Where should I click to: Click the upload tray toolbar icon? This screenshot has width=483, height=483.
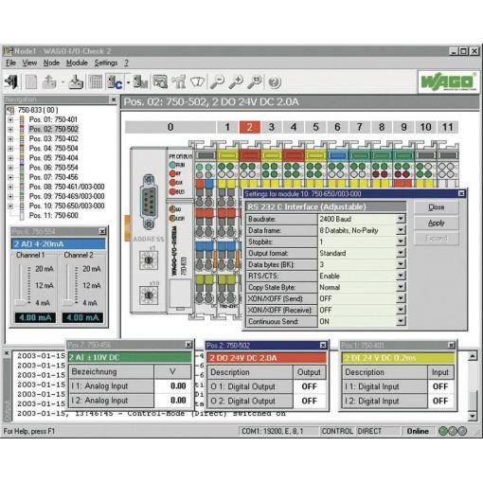[x=49, y=82]
